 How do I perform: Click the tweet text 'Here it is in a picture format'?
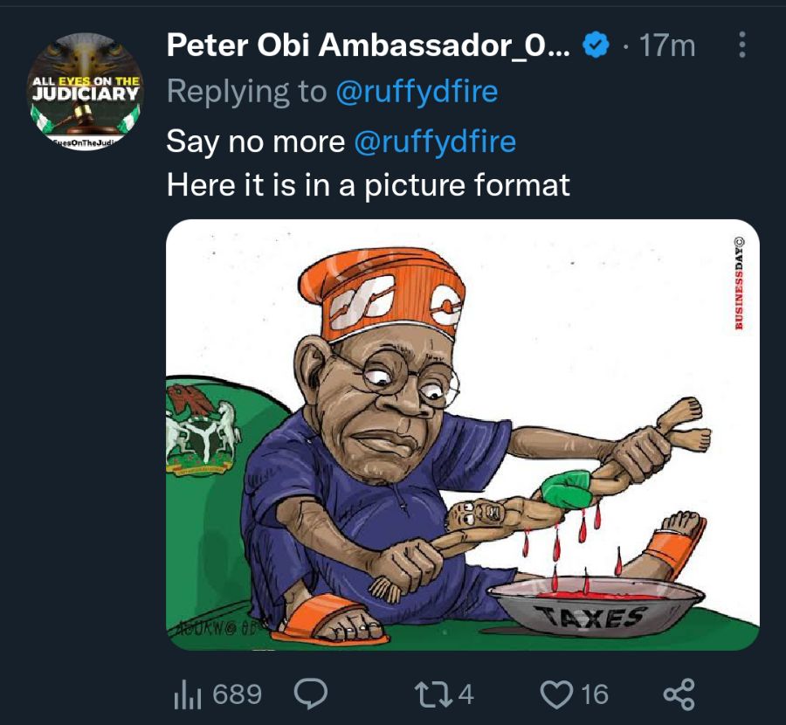coord(369,186)
